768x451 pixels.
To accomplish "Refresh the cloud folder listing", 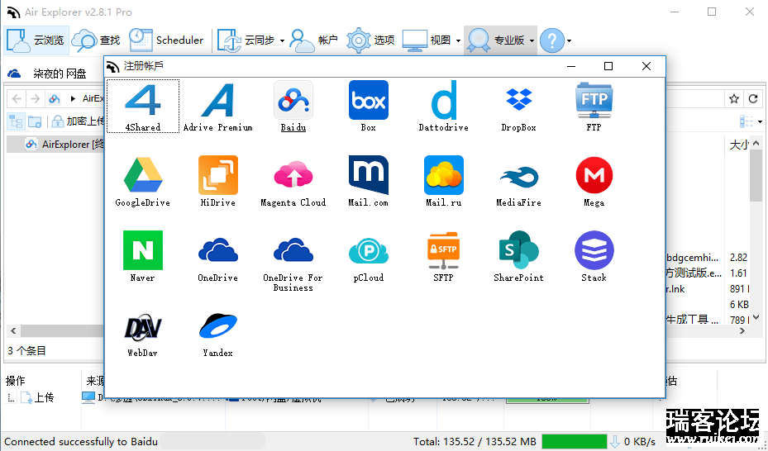I will pyautogui.click(x=753, y=99).
